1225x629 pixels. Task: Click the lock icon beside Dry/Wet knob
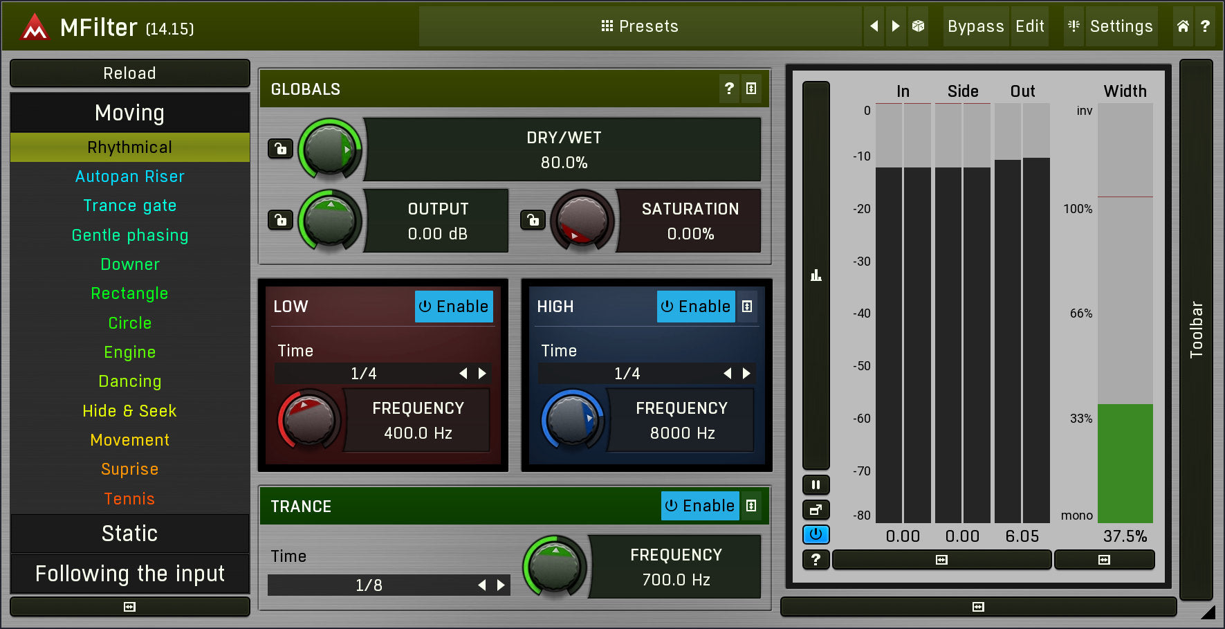click(280, 149)
